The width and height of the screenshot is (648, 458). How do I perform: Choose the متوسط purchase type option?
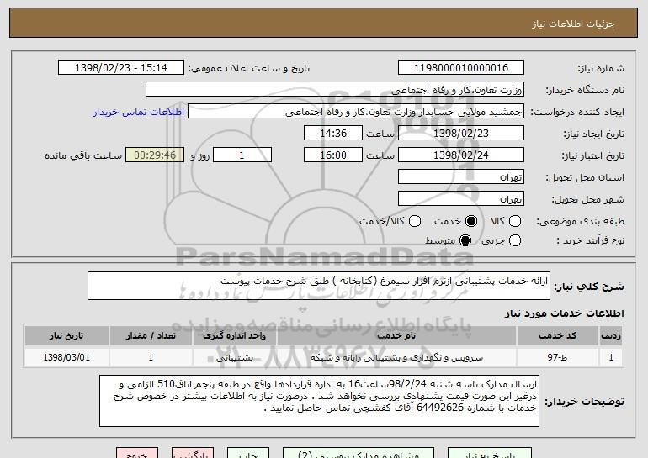(465, 240)
